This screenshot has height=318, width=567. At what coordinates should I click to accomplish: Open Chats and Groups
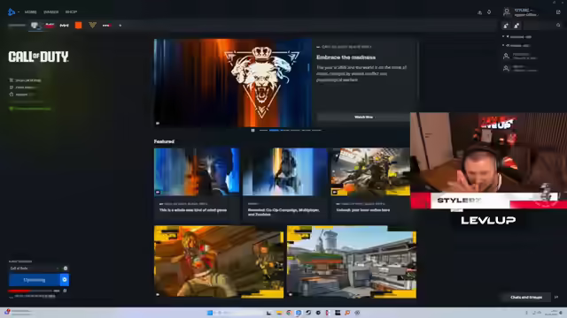(526, 298)
